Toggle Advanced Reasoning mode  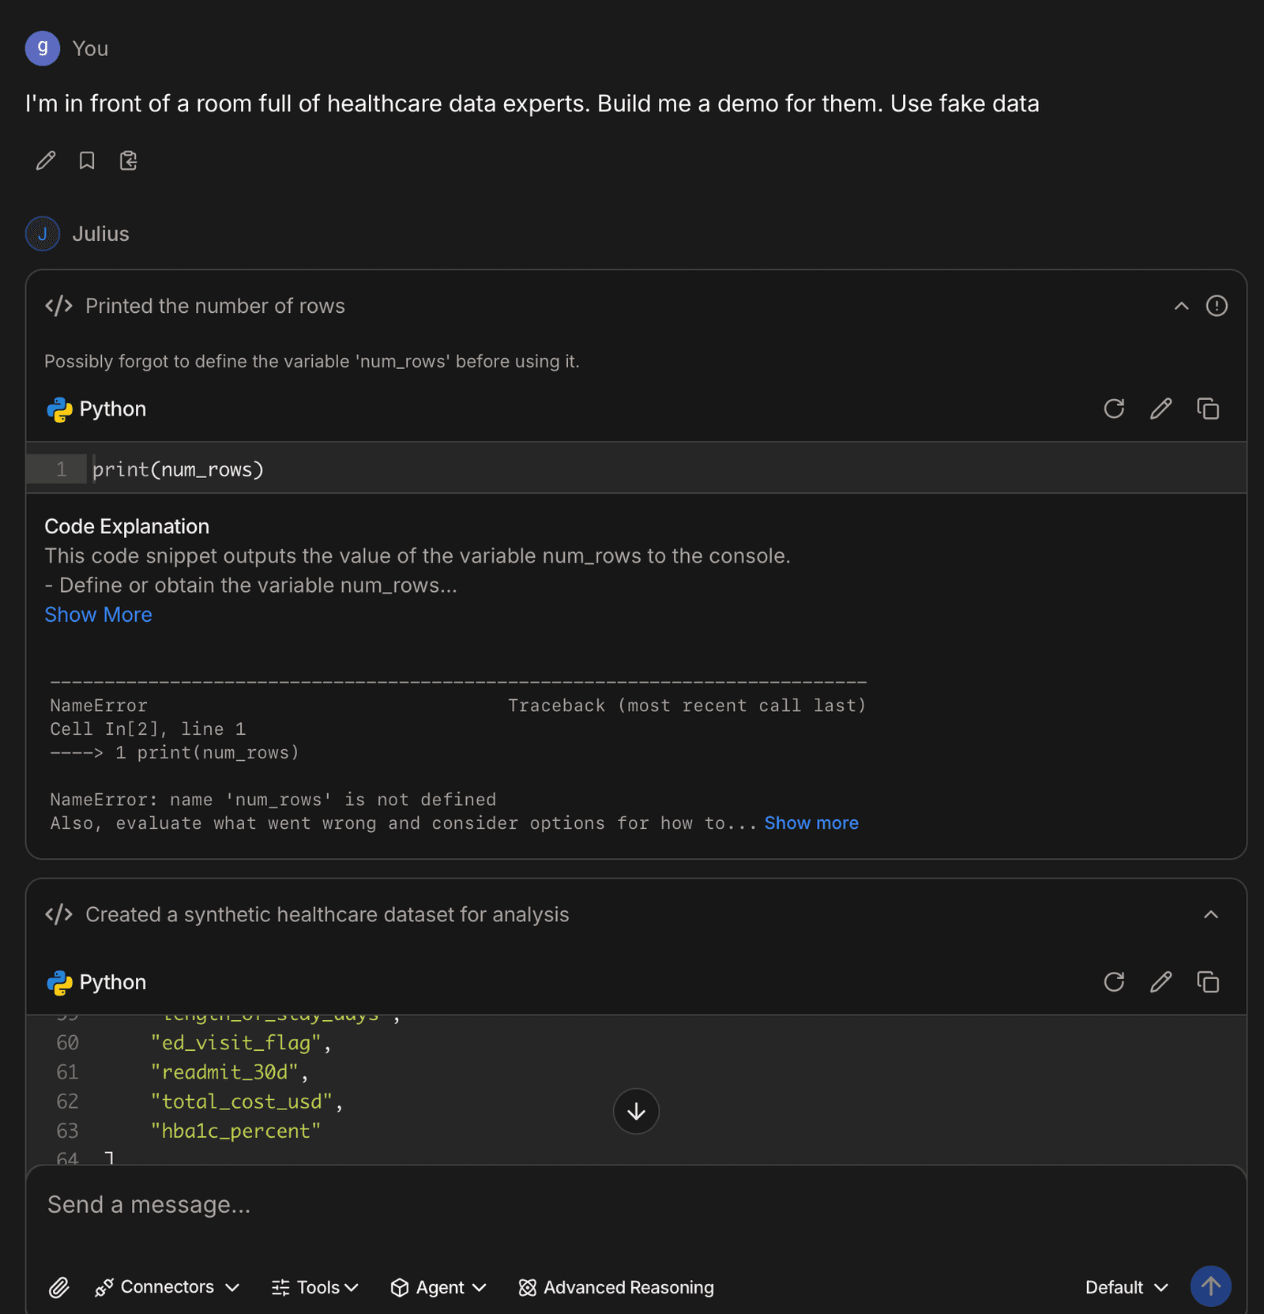pos(615,1287)
